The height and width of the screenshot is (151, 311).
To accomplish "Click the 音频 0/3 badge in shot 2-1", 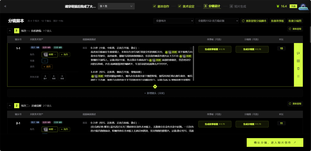I will coord(58,123).
